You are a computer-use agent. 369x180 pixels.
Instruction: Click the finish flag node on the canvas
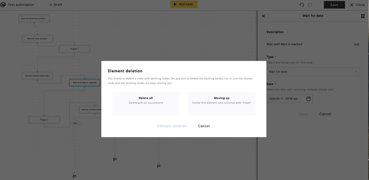click(x=115, y=159)
